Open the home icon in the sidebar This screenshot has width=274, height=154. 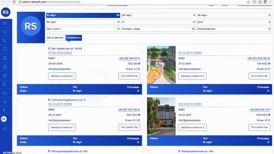click(5, 23)
